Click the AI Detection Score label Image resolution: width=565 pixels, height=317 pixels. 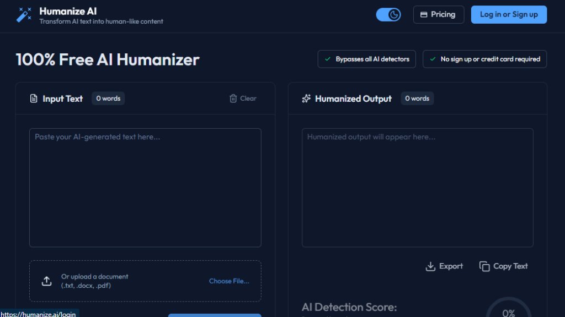[x=349, y=307]
